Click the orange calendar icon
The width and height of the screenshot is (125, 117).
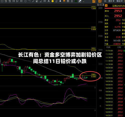tap(100, 1)
